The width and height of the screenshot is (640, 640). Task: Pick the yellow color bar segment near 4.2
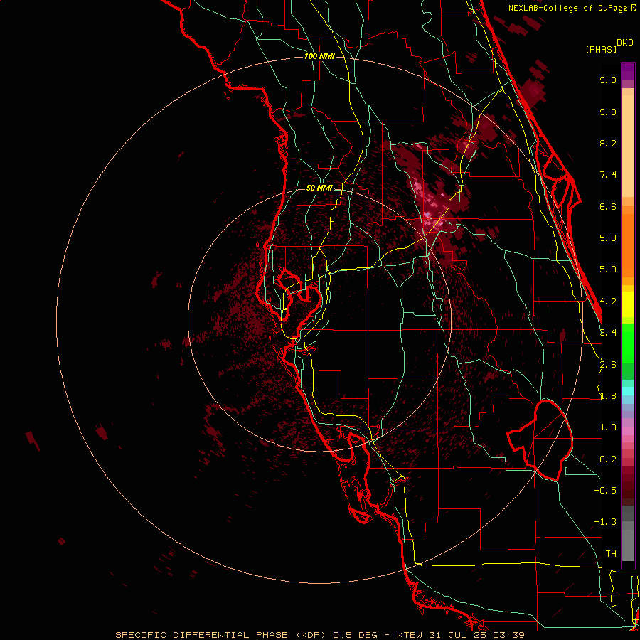(628, 304)
